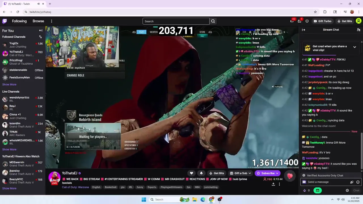Screen dimensions: 363x204
Task: Open the chat community users icon
Action: point(358,30)
